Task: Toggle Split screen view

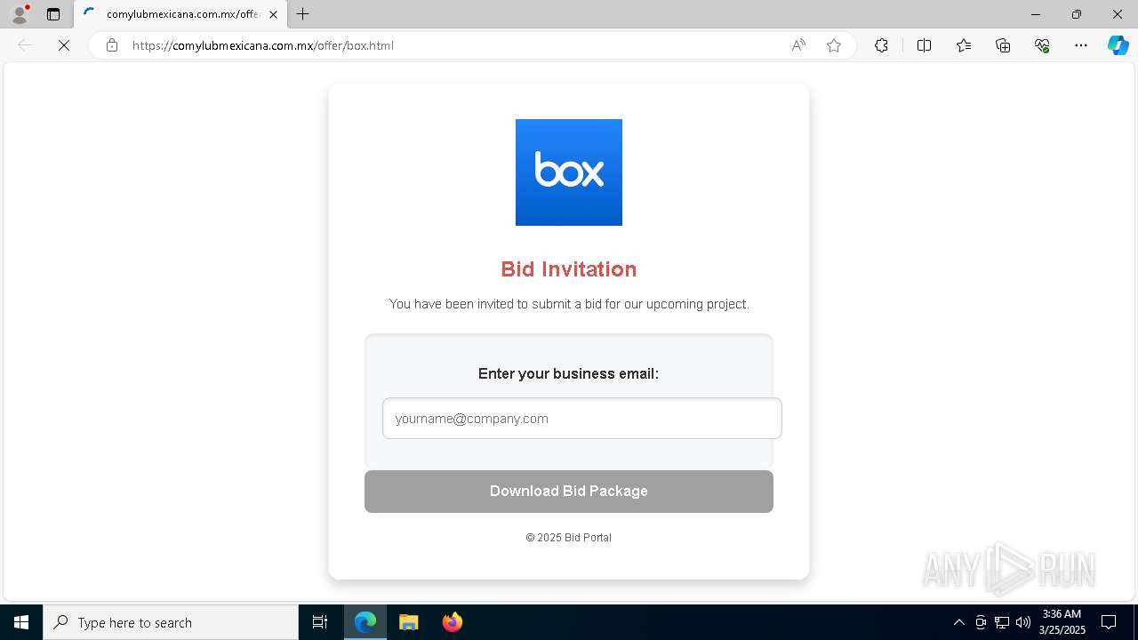Action: click(x=924, y=45)
